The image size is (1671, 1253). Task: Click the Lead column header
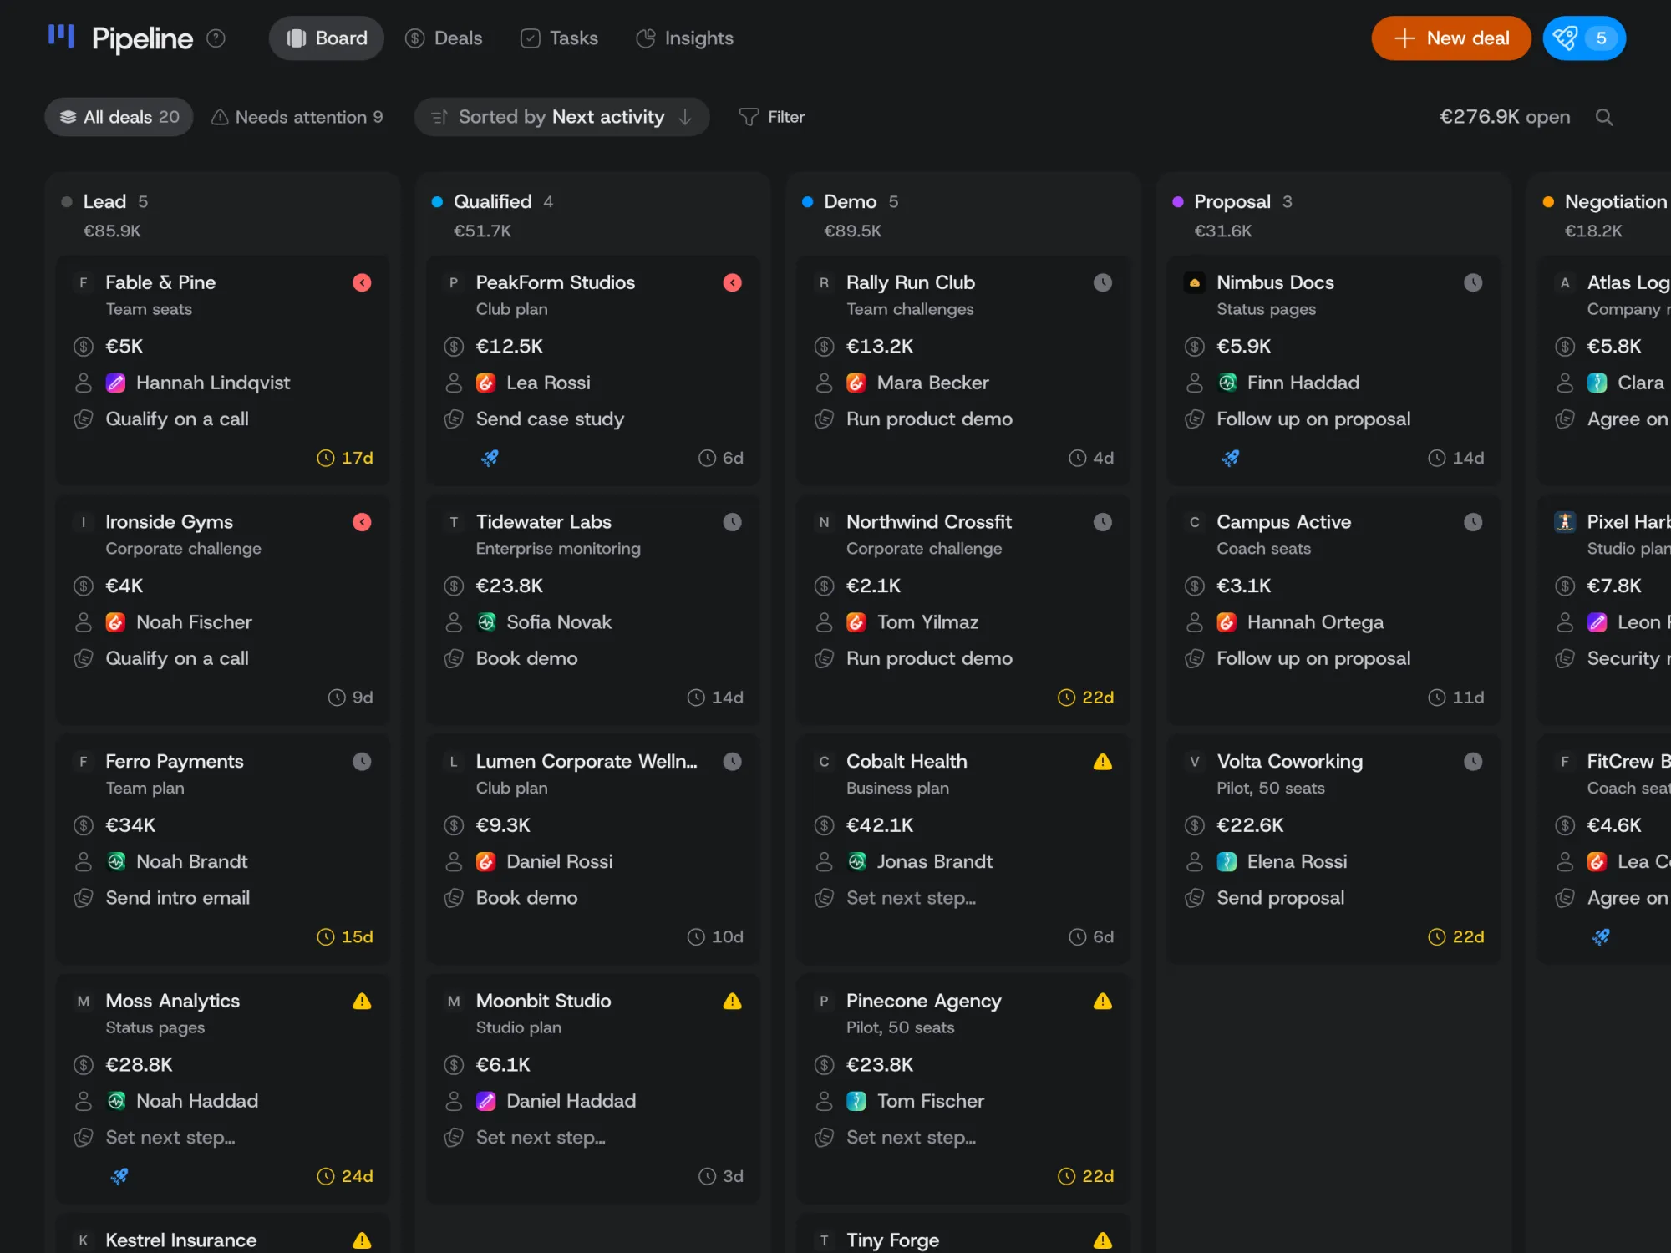[x=104, y=202]
